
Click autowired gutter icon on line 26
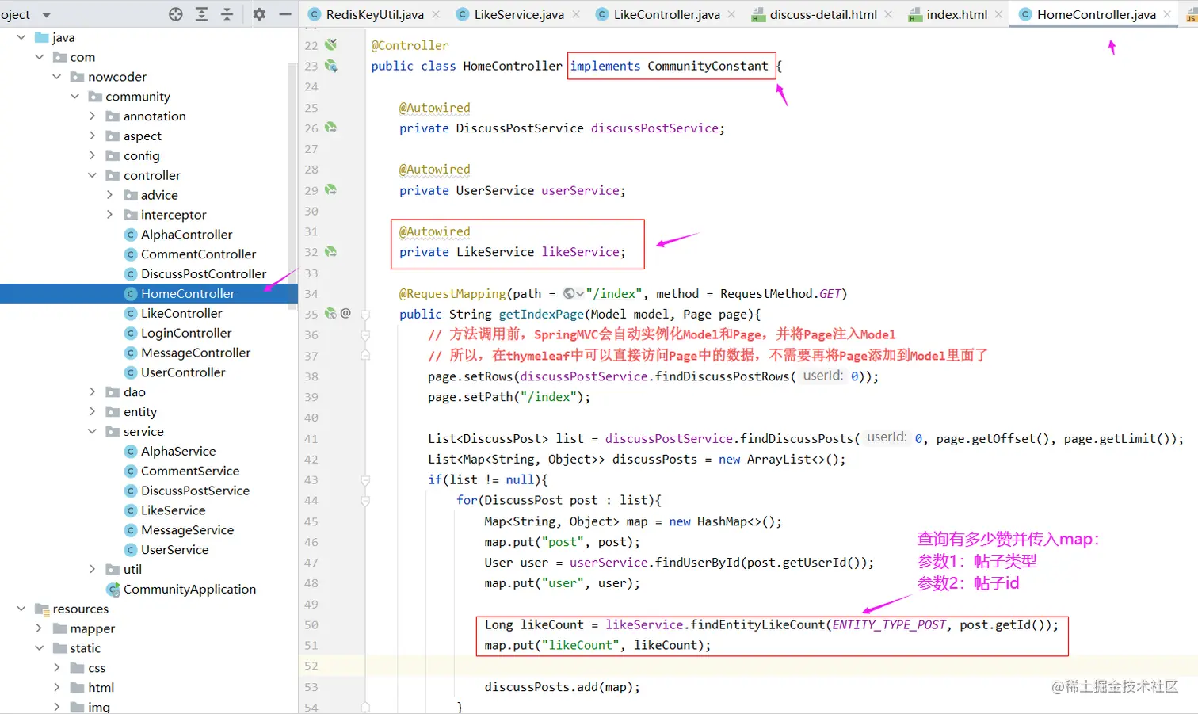pos(330,128)
